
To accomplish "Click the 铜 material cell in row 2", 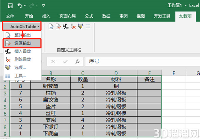I will coord(116,86).
